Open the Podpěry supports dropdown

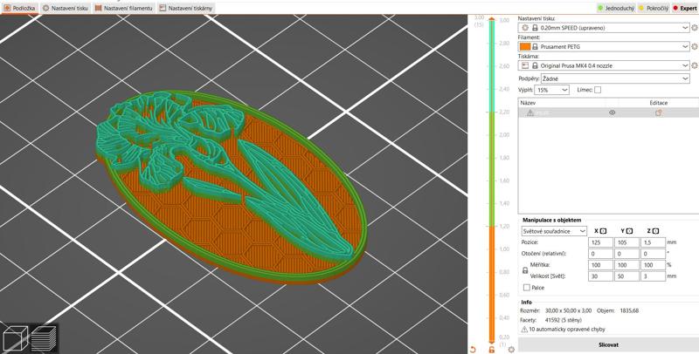[615, 78]
